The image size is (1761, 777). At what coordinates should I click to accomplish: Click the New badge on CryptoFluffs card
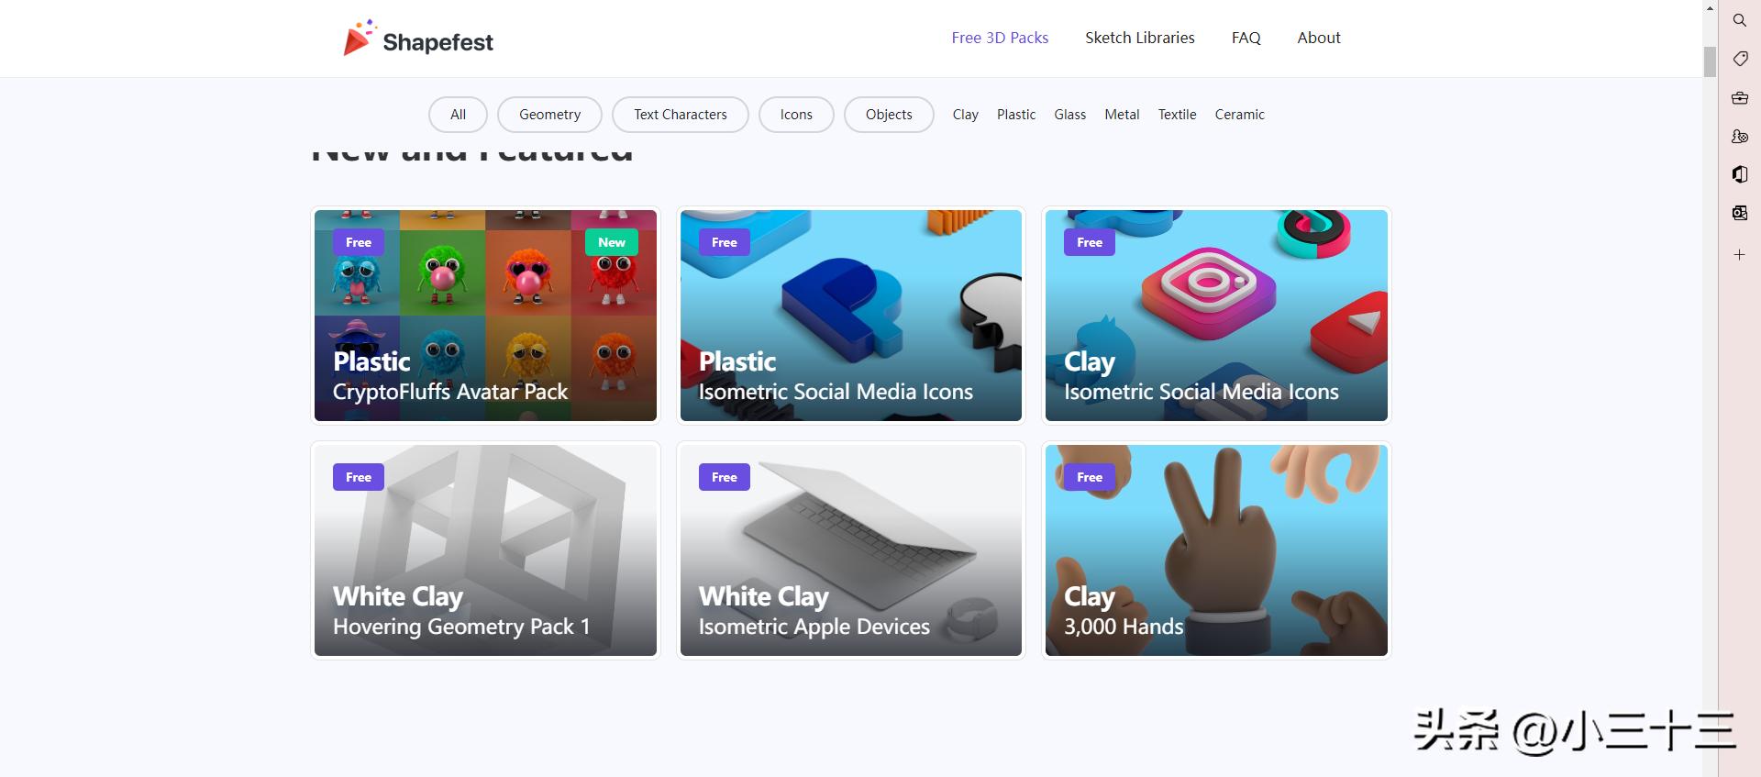pyautogui.click(x=612, y=242)
